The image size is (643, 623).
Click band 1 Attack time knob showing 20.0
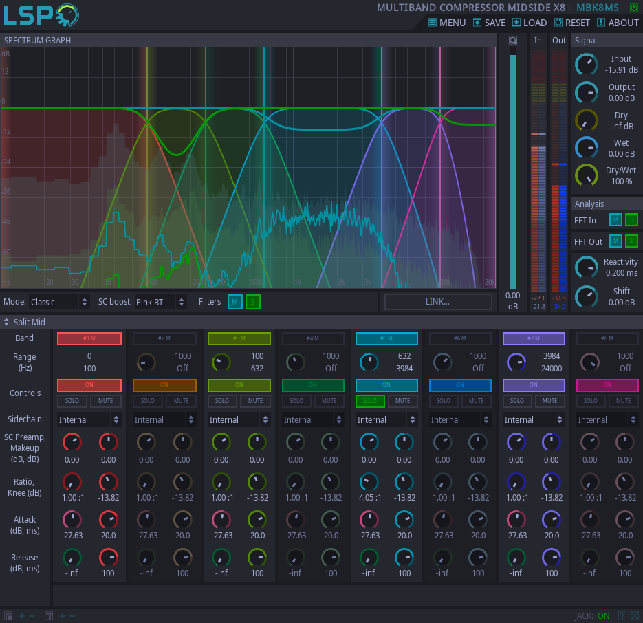[x=108, y=520]
